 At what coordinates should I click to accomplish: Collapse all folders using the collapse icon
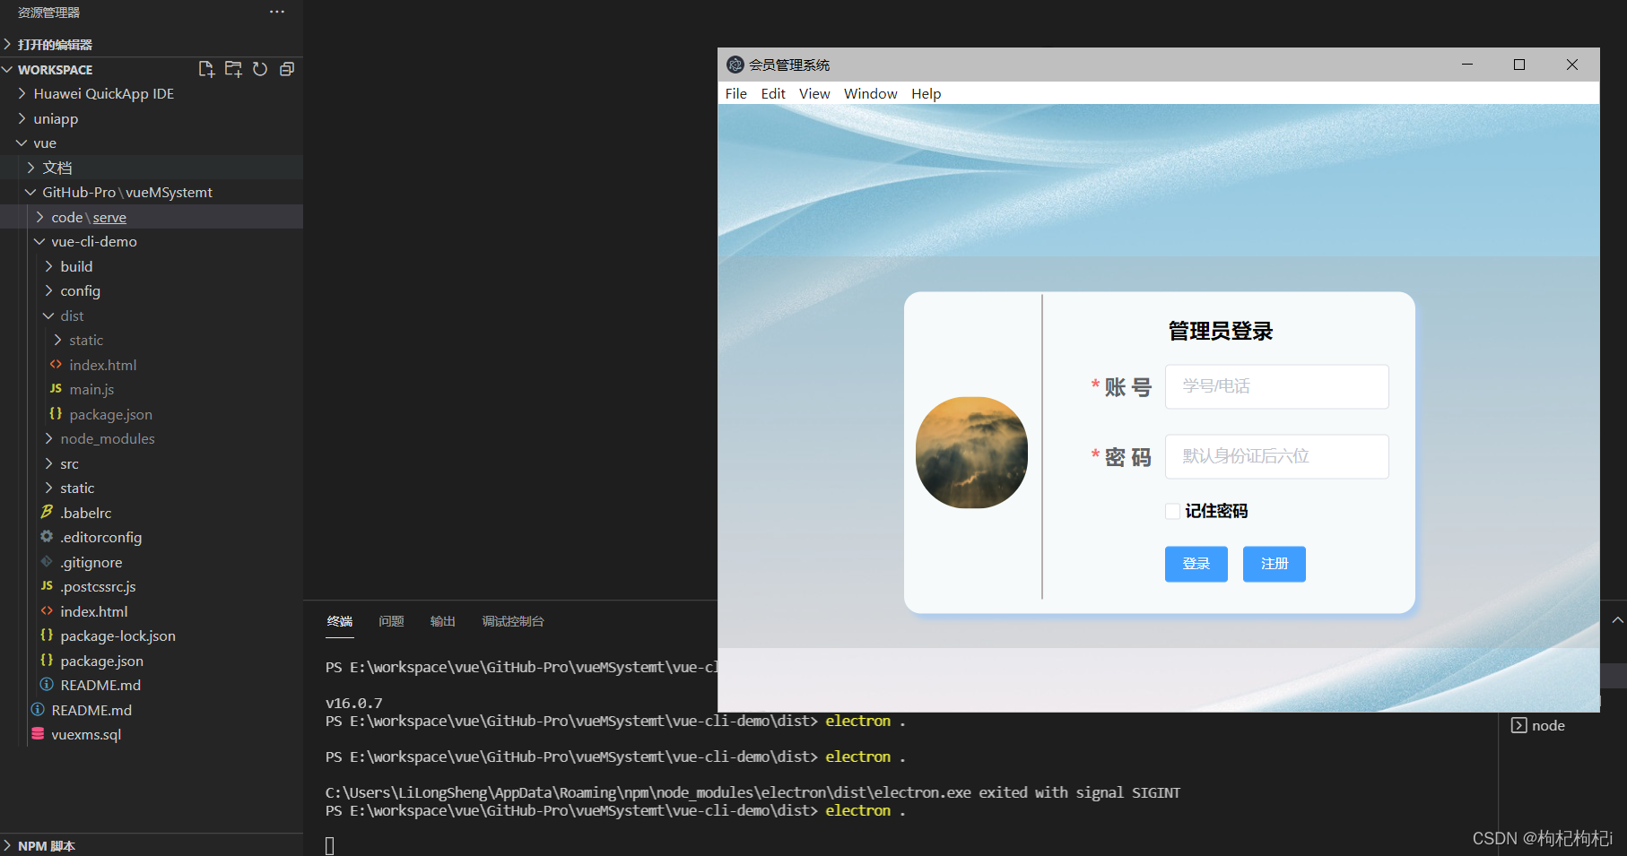tap(287, 69)
